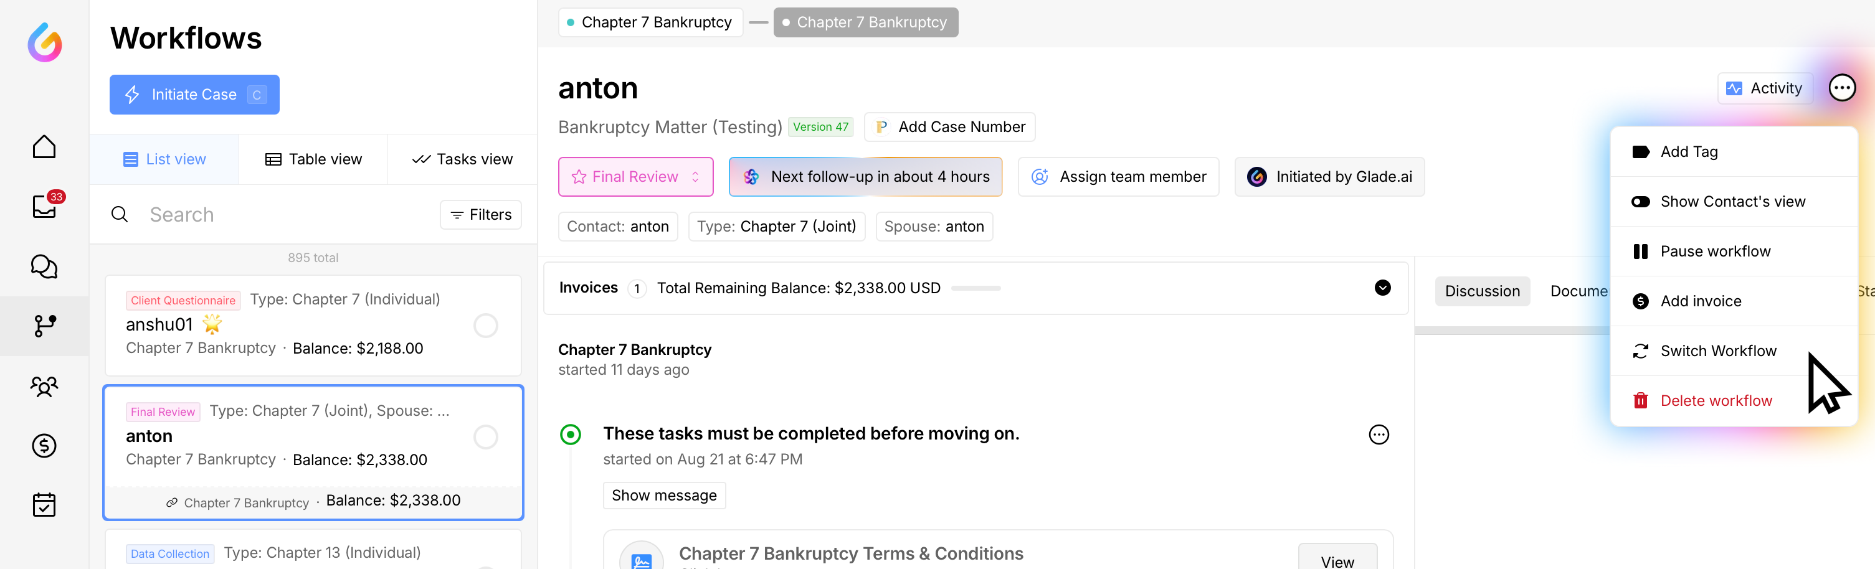Click the Search input field
The height and width of the screenshot is (569, 1875).
284,215
